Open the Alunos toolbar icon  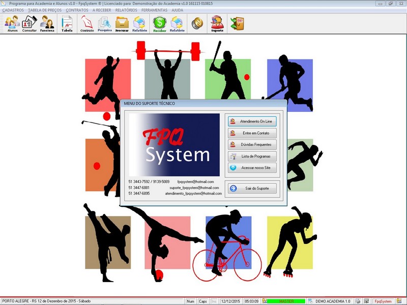click(x=12, y=23)
